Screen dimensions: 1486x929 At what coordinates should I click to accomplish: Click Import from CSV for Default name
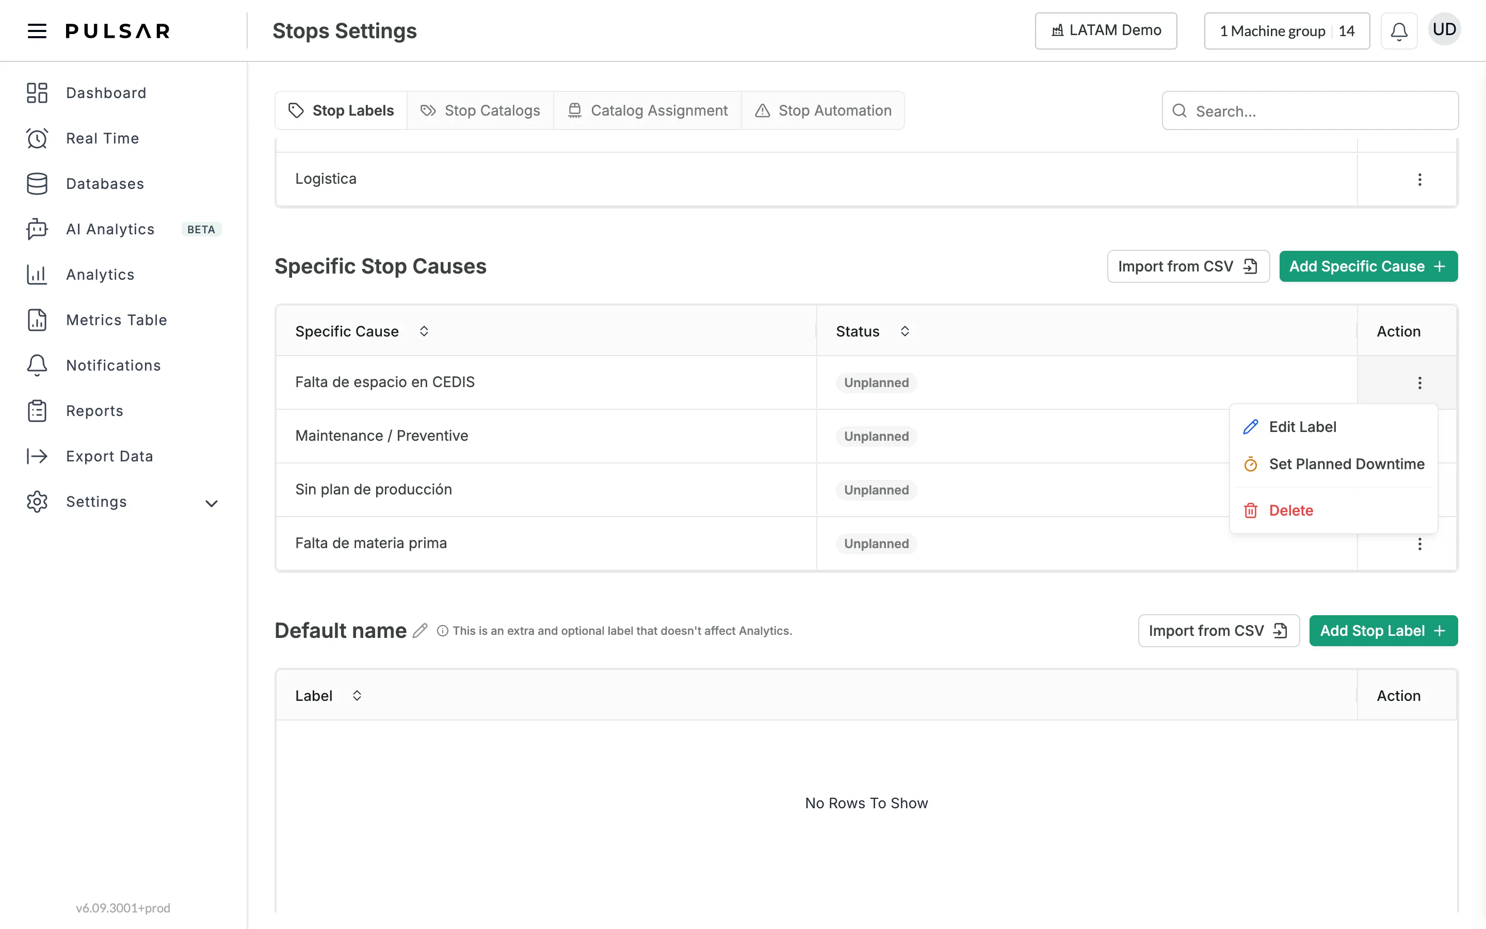click(1219, 630)
